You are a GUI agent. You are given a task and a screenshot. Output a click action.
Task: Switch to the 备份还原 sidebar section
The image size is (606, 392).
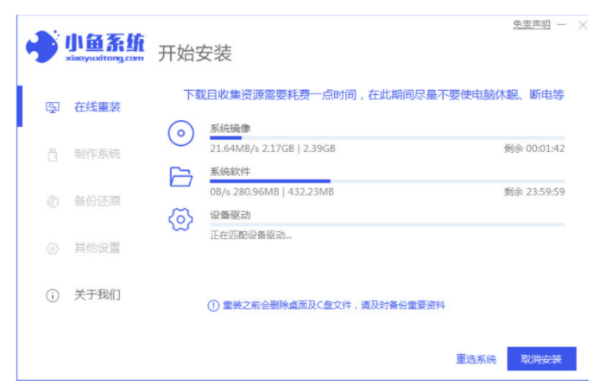coord(97,201)
